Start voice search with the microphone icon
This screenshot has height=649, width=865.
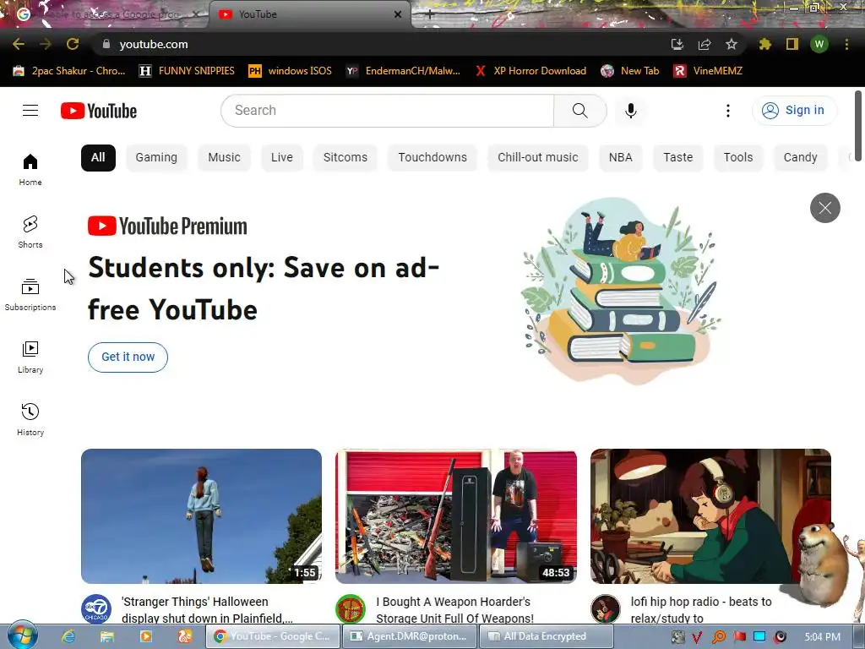click(x=630, y=111)
